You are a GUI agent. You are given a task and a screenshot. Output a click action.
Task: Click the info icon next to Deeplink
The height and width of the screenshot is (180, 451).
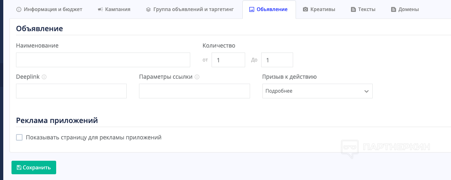44,77
